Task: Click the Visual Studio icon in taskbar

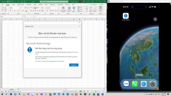Action: coord(28,94)
